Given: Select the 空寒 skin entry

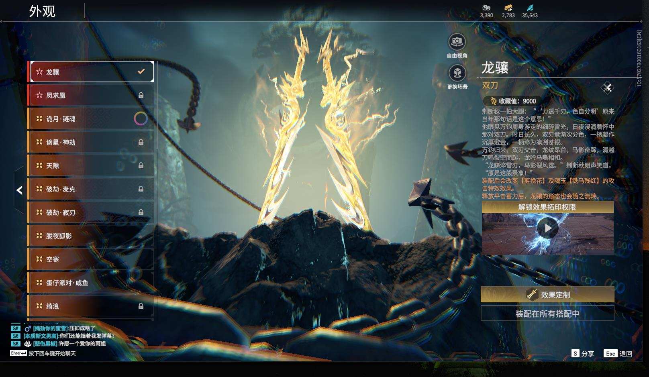Looking at the screenshot, I should click(90, 259).
